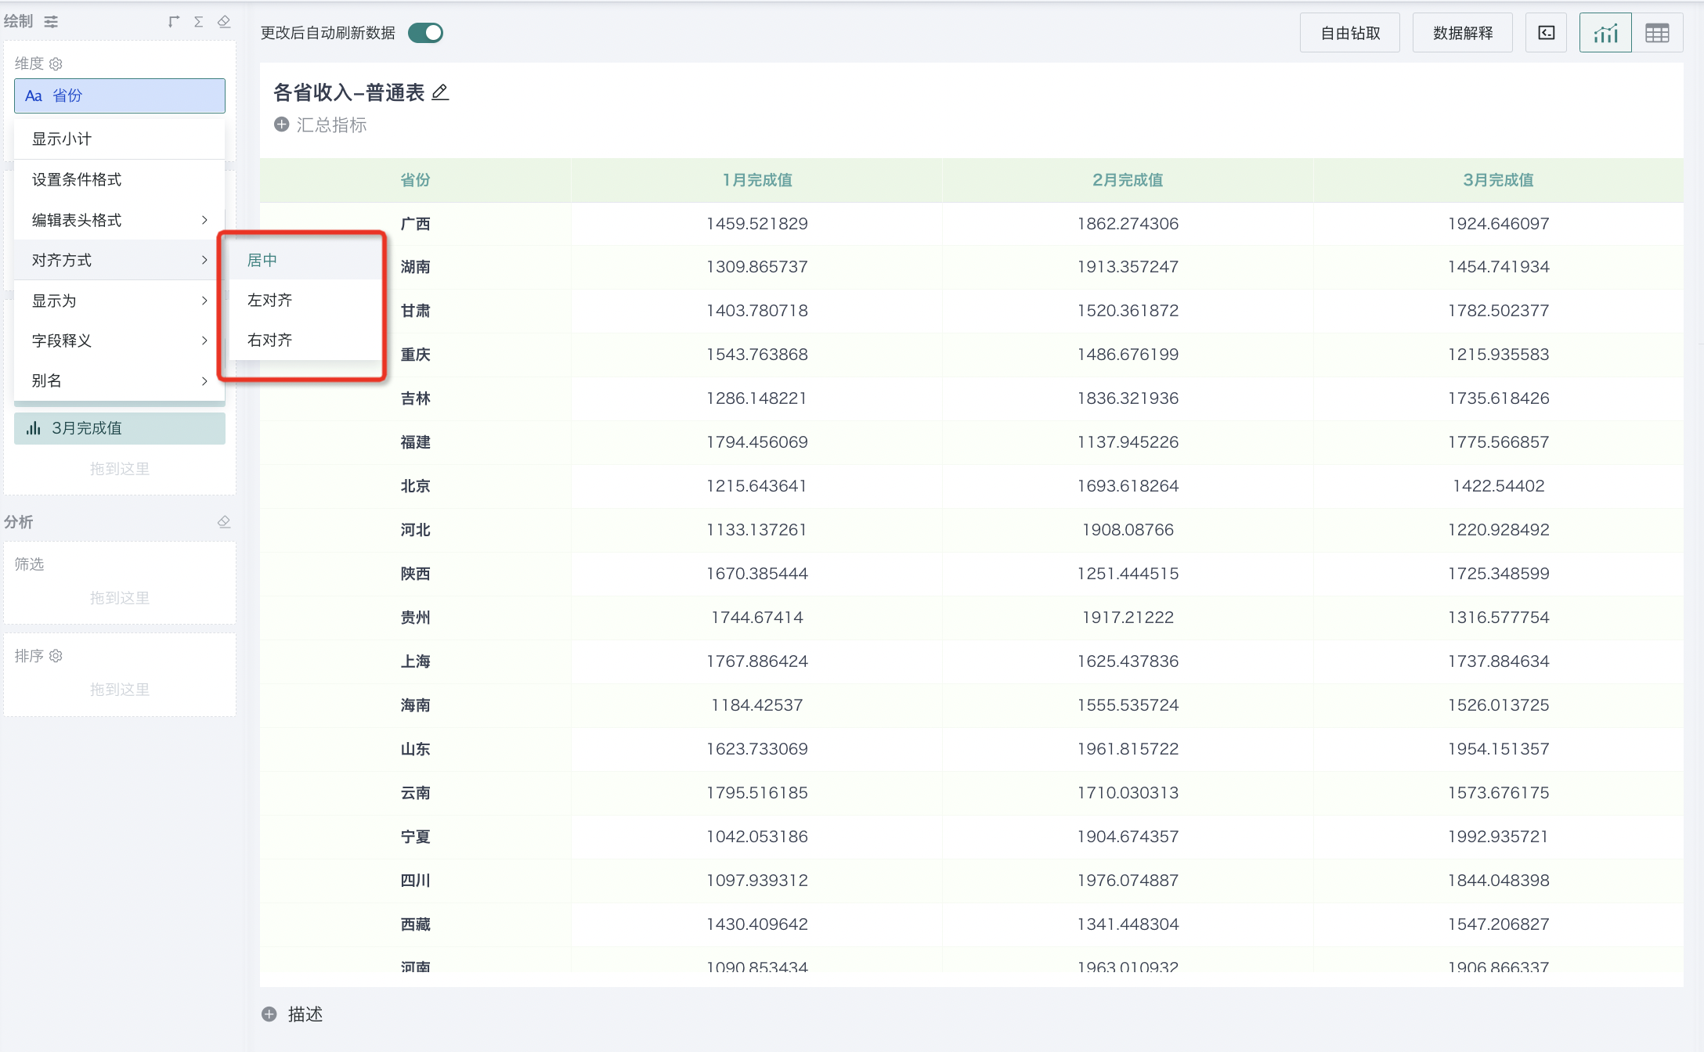Click the row/column swap arrow icon
The height and width of the screenshot is (1052, 1704).
(174, 22)
